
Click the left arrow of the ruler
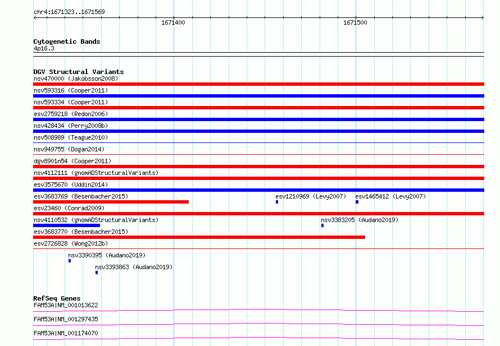[35, 17]
